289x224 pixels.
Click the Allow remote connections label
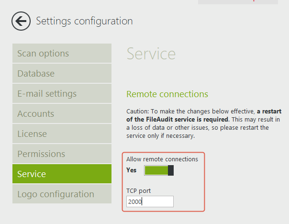coord(162,159)
